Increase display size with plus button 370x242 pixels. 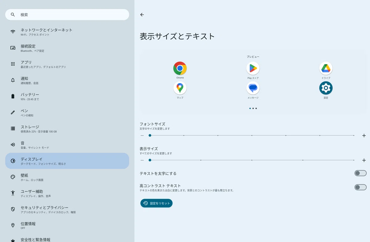tap(364, 160)
